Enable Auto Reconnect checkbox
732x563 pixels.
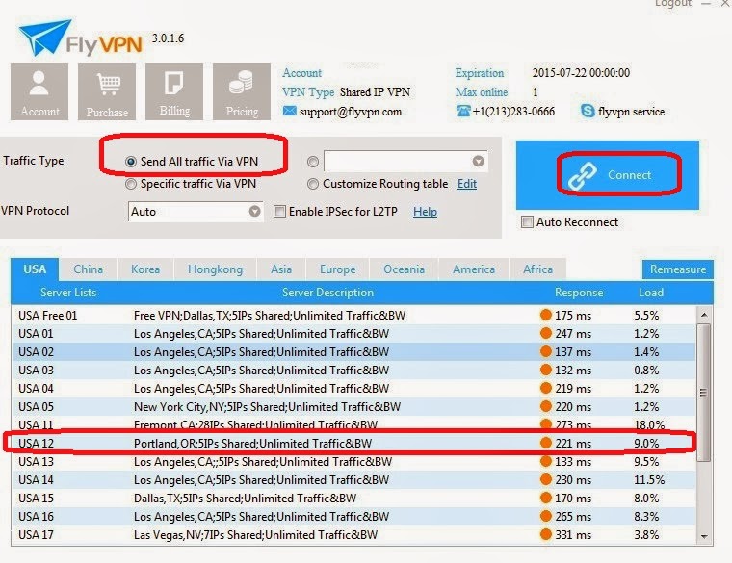[x=527, y=222]
